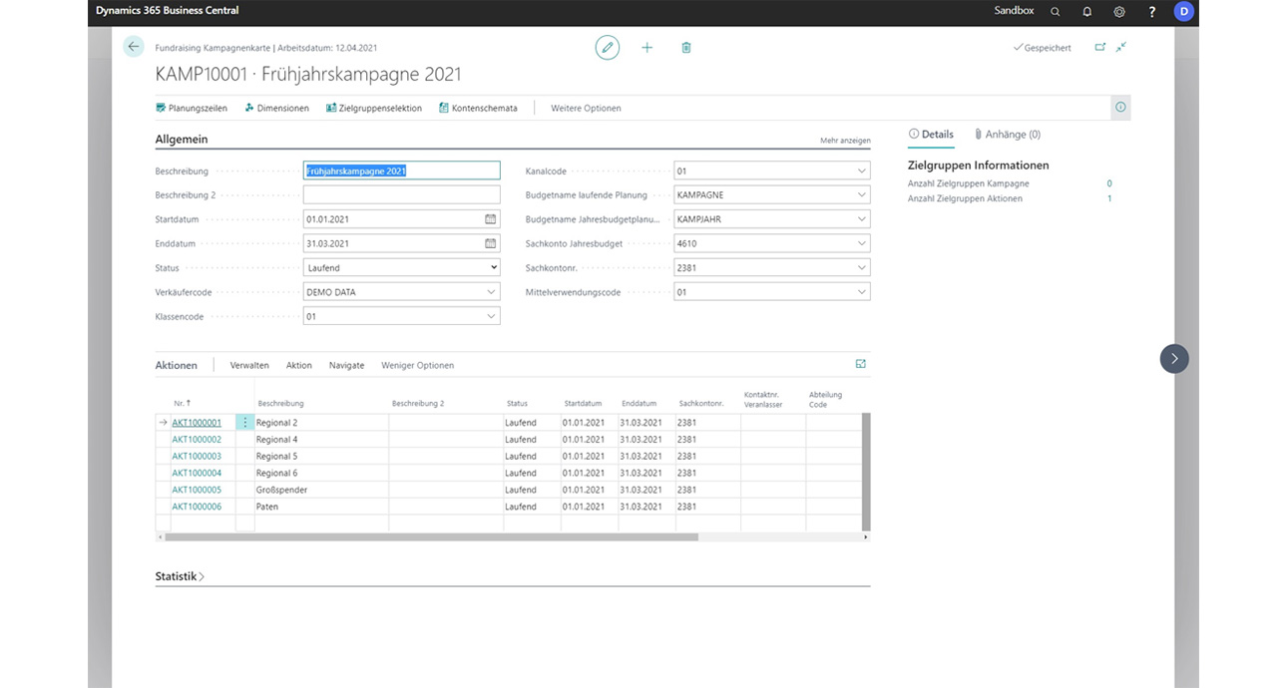Toggle the FactBox info pane icon
This screenshot has height=688, width=1287.
[1120, 108]
